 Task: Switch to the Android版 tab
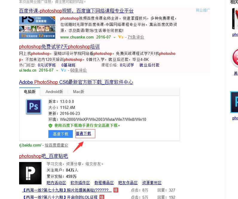click(x=54, y=92)
